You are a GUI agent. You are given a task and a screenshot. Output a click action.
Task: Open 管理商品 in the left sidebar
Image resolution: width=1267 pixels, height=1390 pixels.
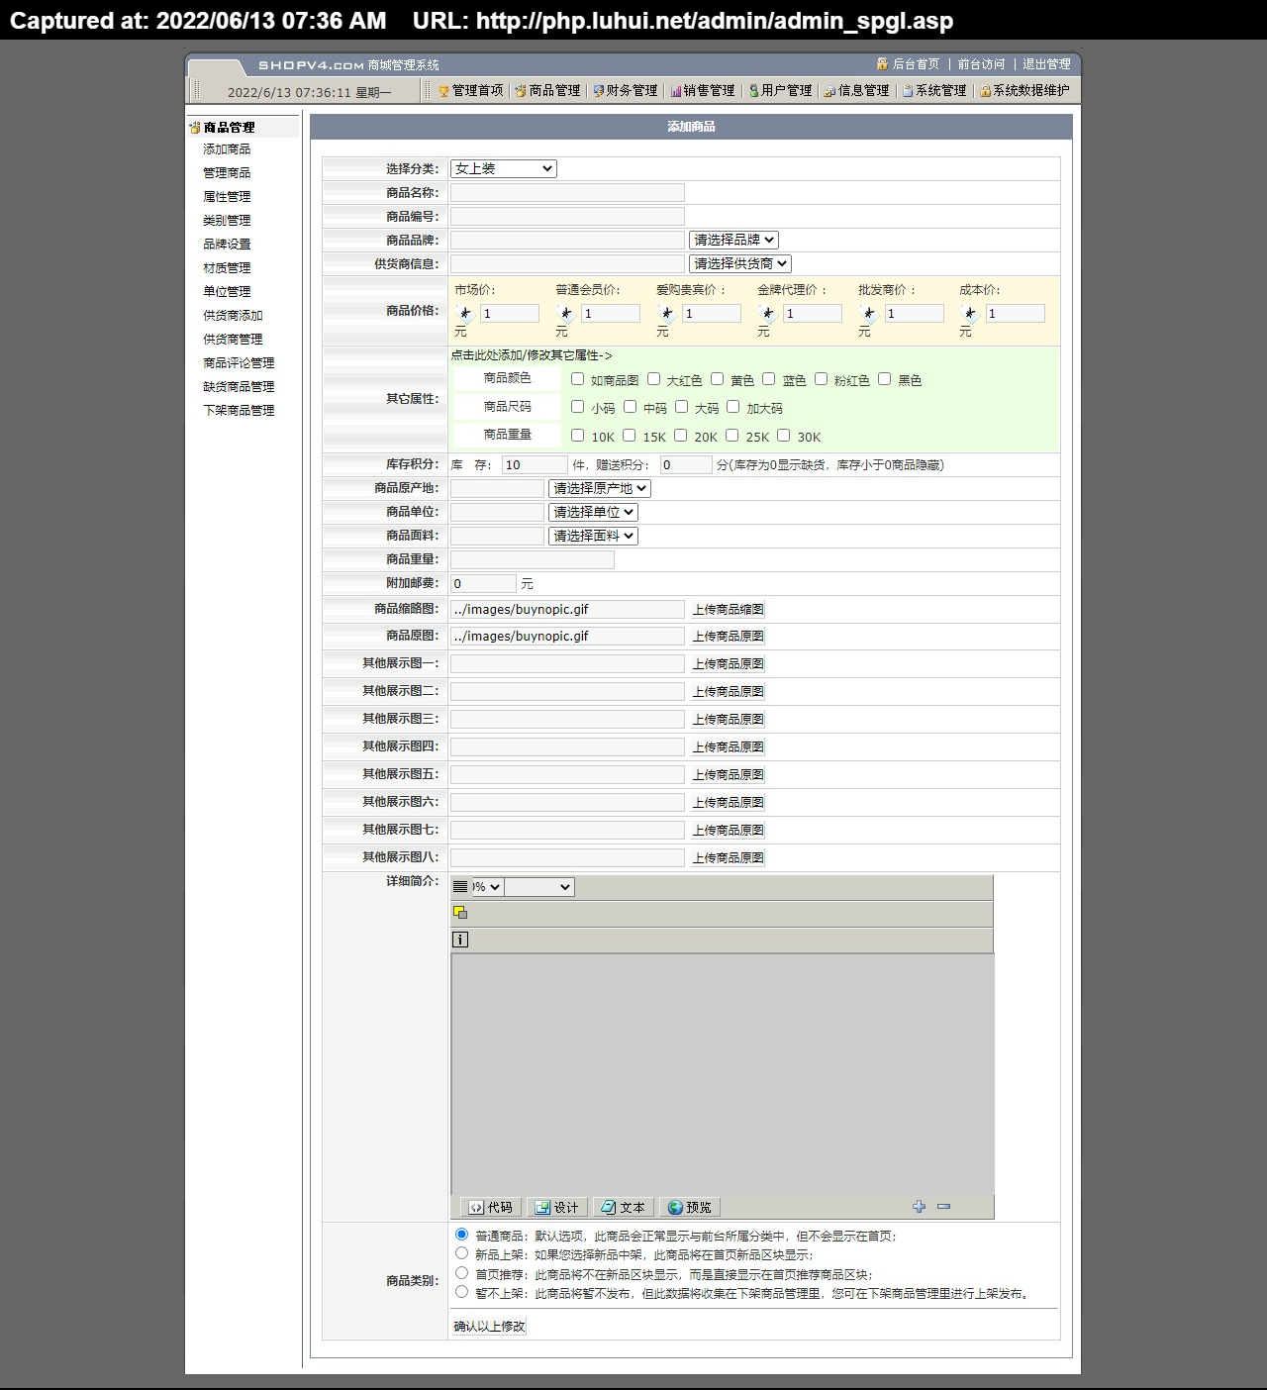[x=227, y=173]
